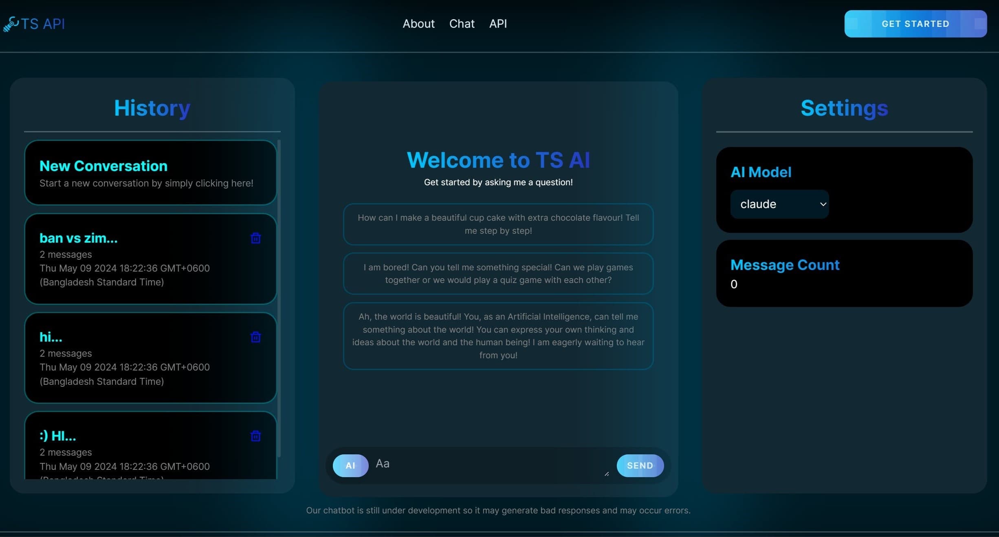The height and width of the screenshot is (537, 999).
Task: Click the textarea resize handle
Action: pyautogui.click(x=607, y=473)
